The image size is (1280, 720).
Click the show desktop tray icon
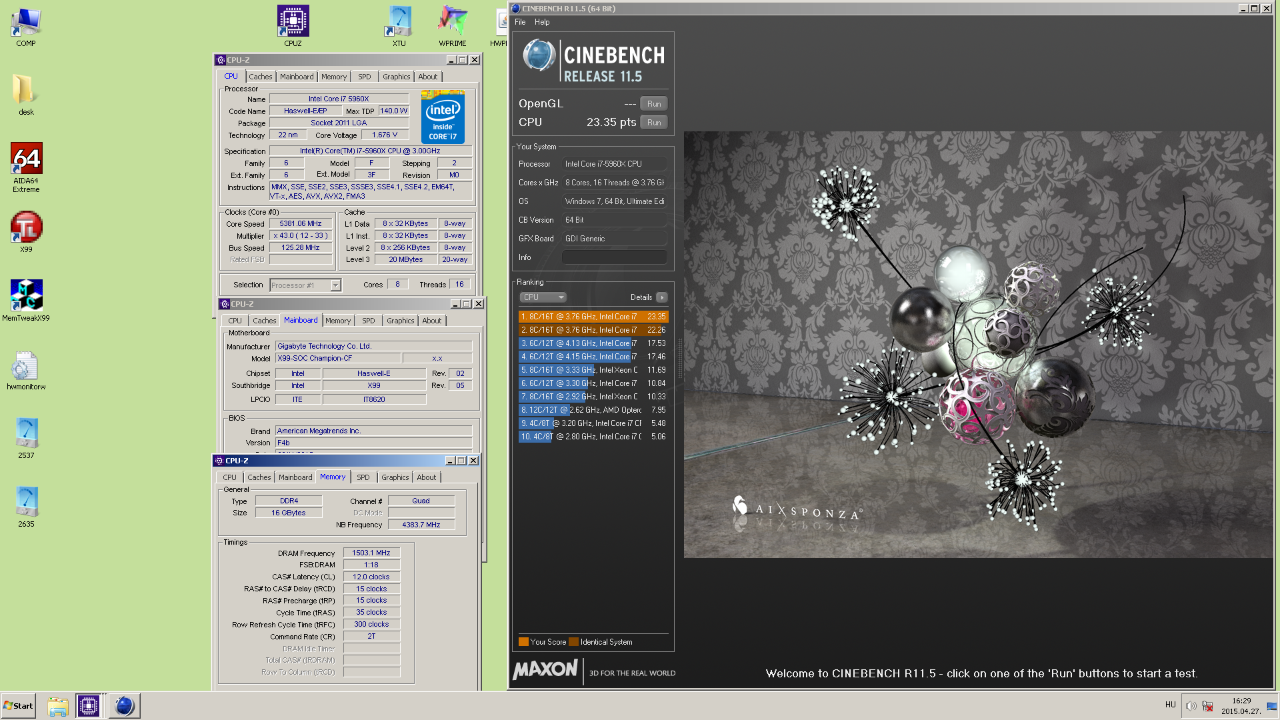pos(1271,706)
